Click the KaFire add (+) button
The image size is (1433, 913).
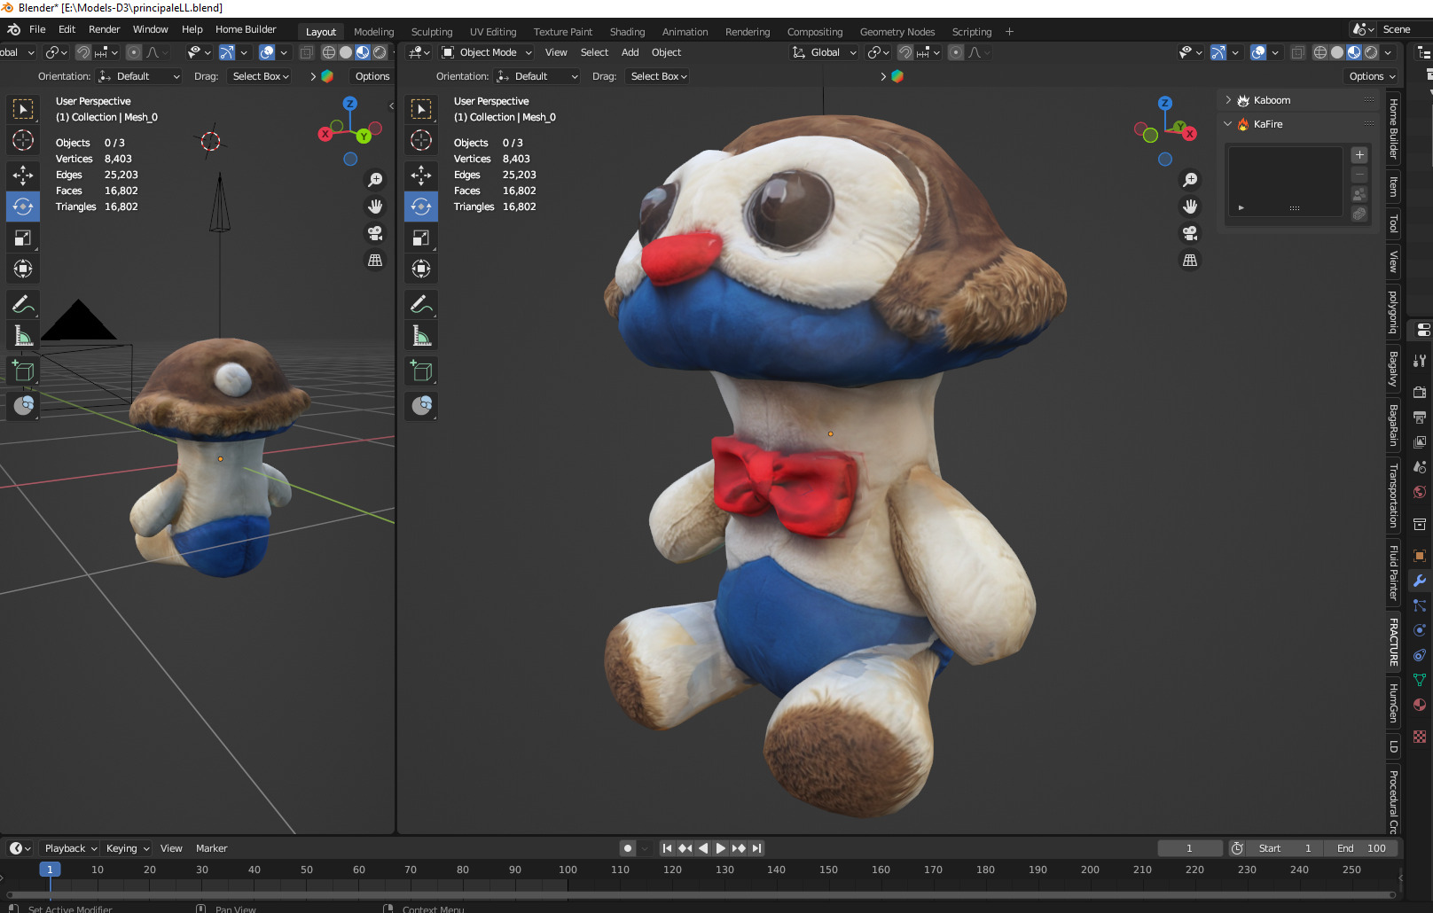click(x=1359, y=155)
